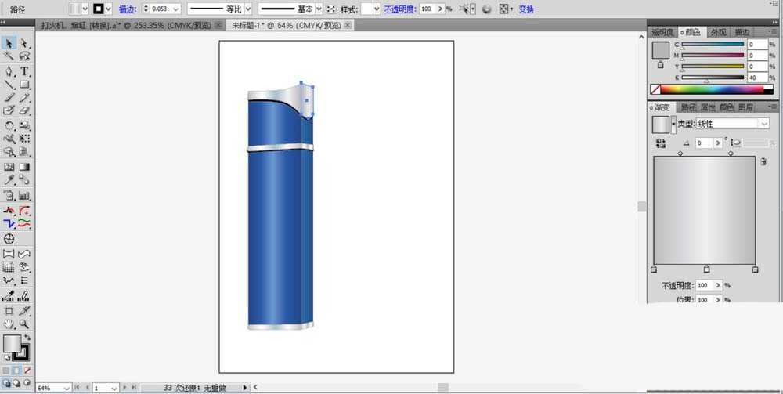Pick the Eyedropper tool
The width and height of the screenshot is (783, 394).
coord(9,180)
